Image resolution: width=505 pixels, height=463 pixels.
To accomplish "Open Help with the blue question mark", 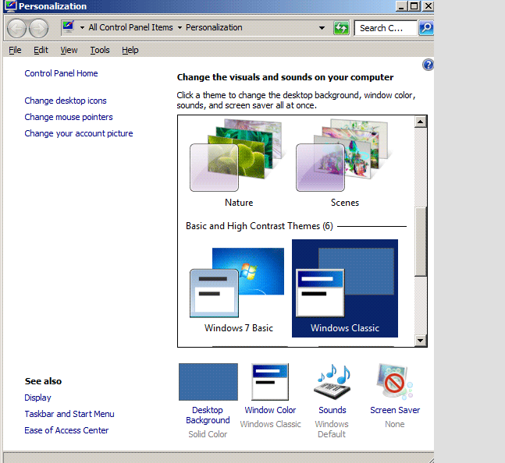I will coord(428,65).
